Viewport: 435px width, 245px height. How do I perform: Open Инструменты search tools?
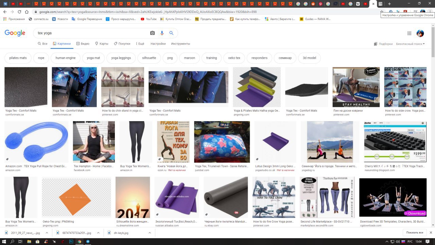180,44
